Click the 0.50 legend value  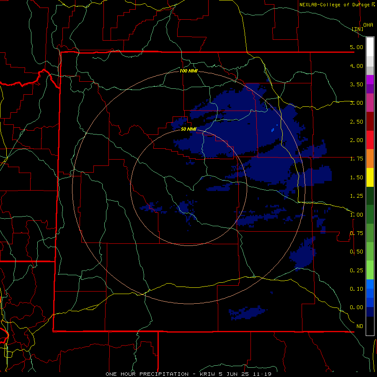tap(356, 252)
